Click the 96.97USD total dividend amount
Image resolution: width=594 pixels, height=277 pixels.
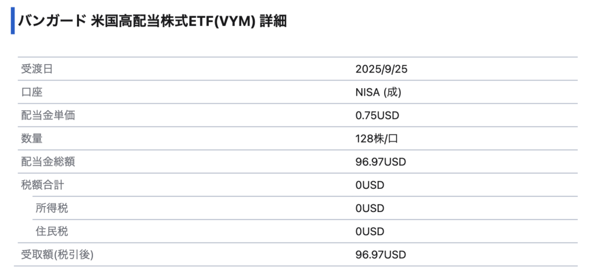381,162
